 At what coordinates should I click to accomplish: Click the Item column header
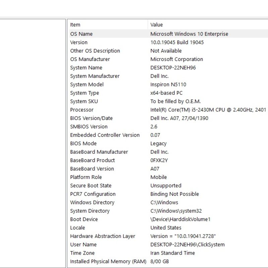75,25
